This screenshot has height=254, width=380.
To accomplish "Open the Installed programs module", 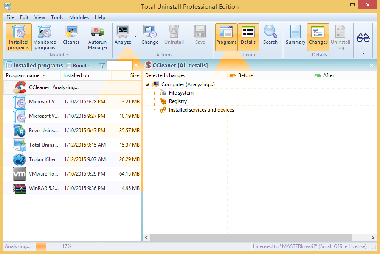I will point(18,37).
